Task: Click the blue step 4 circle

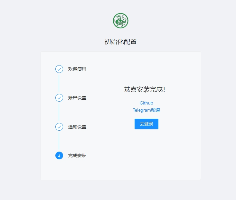Action: [x=59, y=155]
